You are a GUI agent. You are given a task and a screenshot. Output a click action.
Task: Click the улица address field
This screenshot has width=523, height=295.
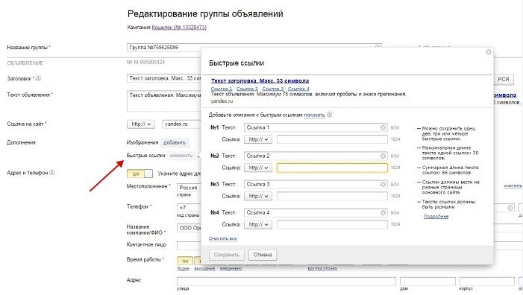click(286, 282)
